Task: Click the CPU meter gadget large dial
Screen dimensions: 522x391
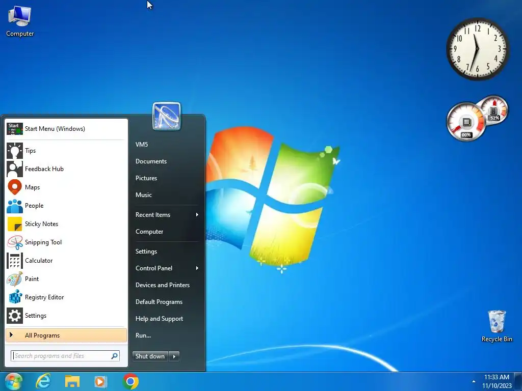Action: [x=466, y=122]
